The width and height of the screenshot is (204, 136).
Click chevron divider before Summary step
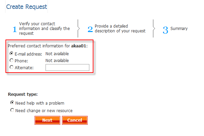[x=154, y=29]
